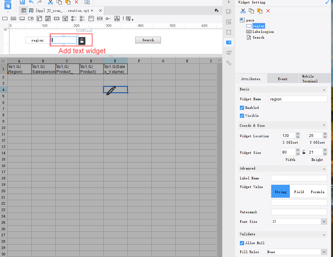333x257 pixels.
Task: Click the unlock padlock icon beside the text widget
Action: (82, 41)
